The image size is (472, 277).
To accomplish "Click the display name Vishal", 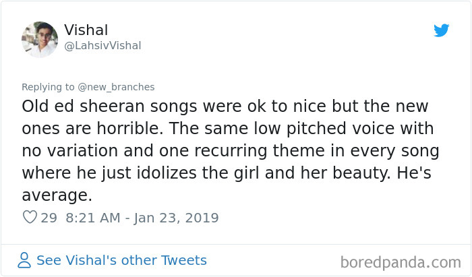I will (86, 30).
